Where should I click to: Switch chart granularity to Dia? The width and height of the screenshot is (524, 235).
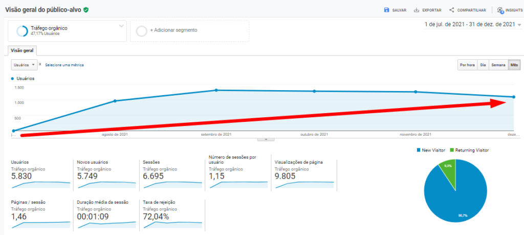483,65
